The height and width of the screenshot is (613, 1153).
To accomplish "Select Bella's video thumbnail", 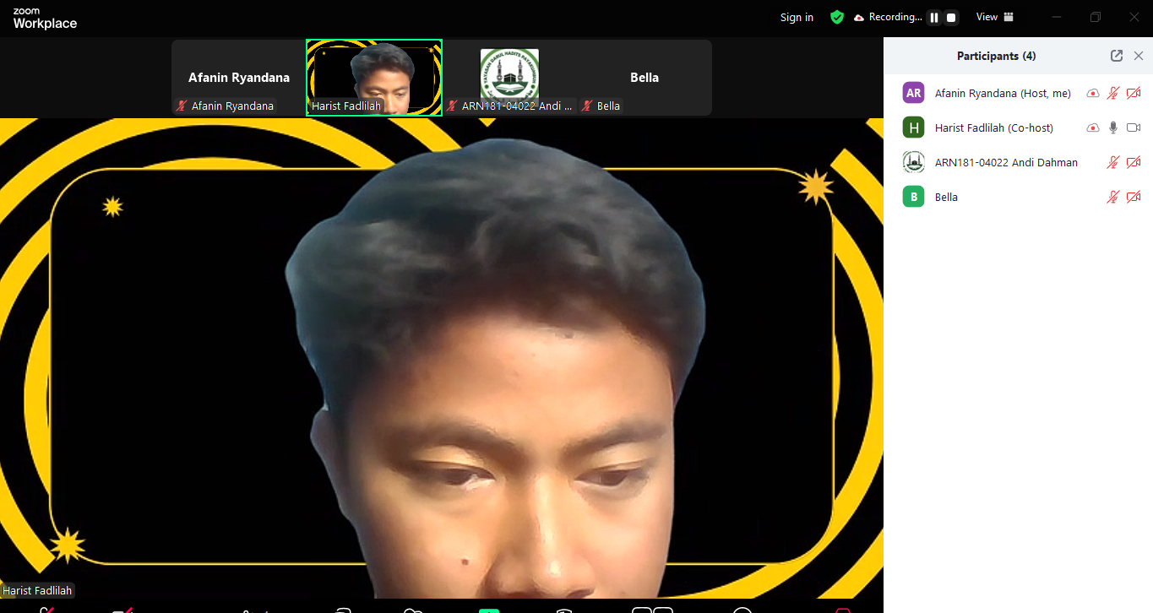I will 644,77.
